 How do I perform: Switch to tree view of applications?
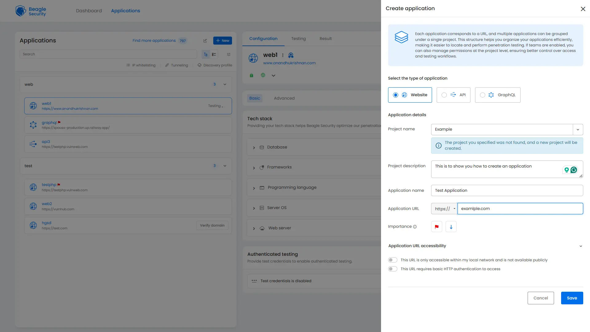(206, 54)
